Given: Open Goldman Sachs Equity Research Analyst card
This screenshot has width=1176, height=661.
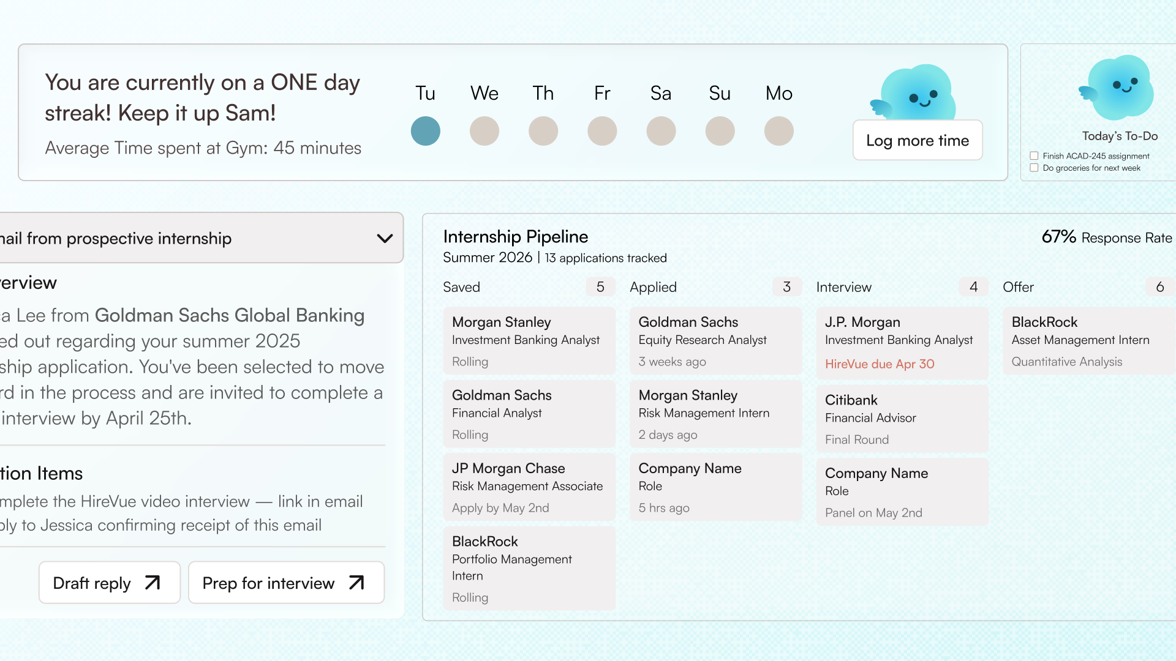Looking at the screenshot, I should point(715,341).
